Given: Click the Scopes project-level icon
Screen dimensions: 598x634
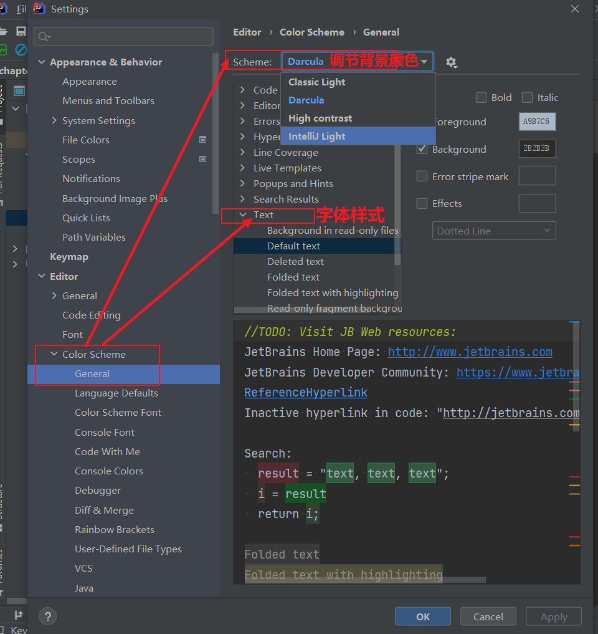Looking at the screenshot, I should click(x=203, y=160).
